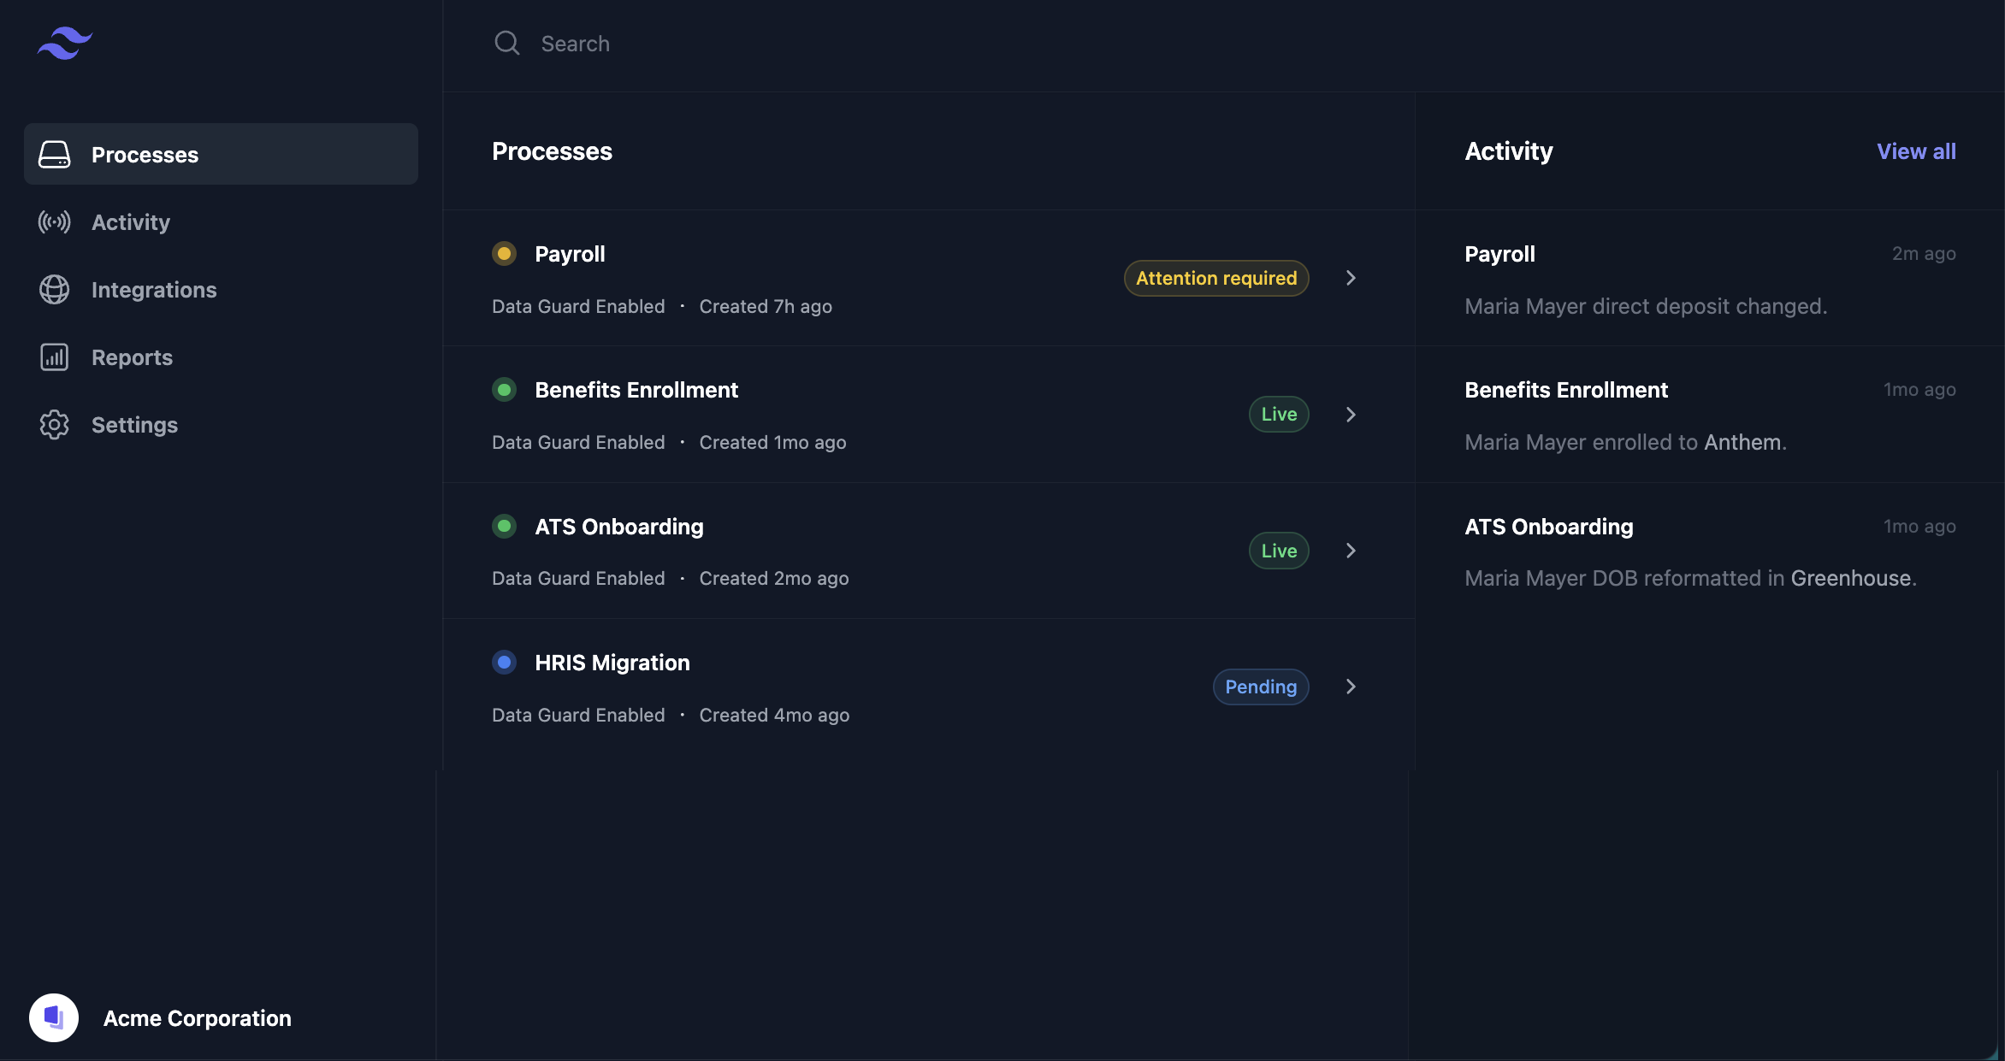Toggle the HRIS Migration pending status
This screenshot has width=2005, height=1061.
tap(1260, 687)
